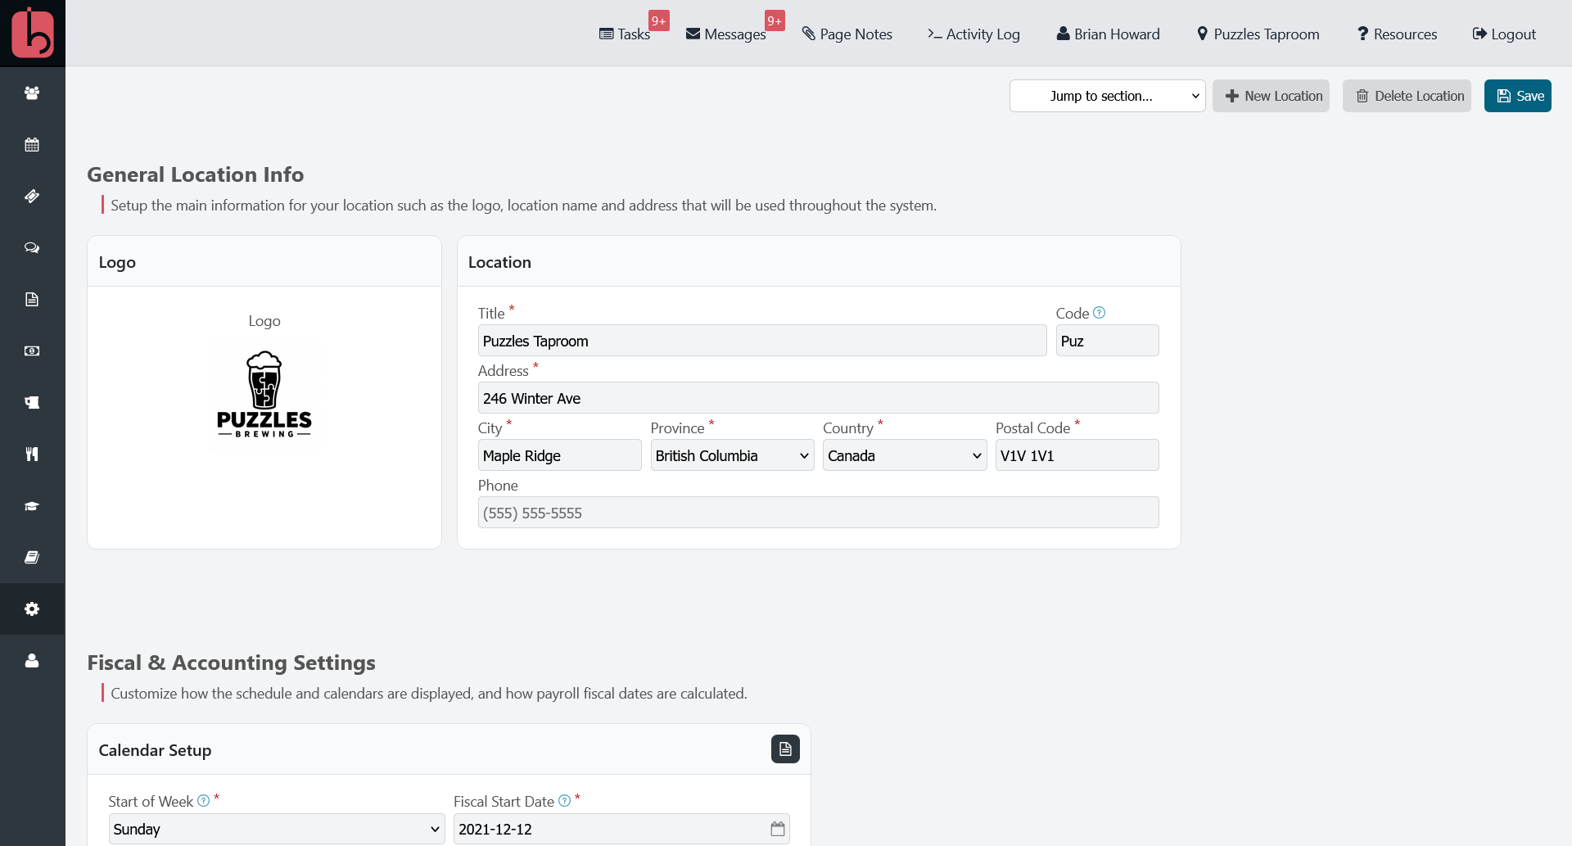This screenshot has width=1572, height=846.
Task: Click the Calendar Setup document icon button
Action: pyautogui.click(x=785, y=749)
